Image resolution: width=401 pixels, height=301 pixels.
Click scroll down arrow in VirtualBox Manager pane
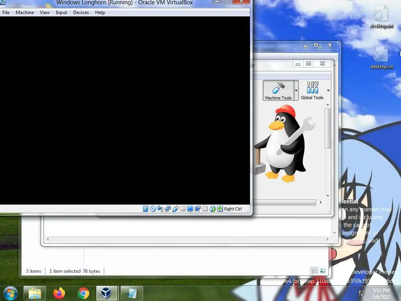tap(328, 196)
